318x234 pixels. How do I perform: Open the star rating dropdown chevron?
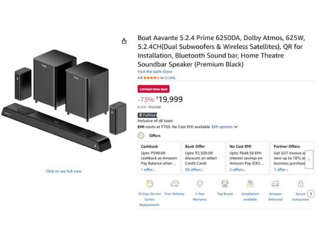(x=162, y=78)
